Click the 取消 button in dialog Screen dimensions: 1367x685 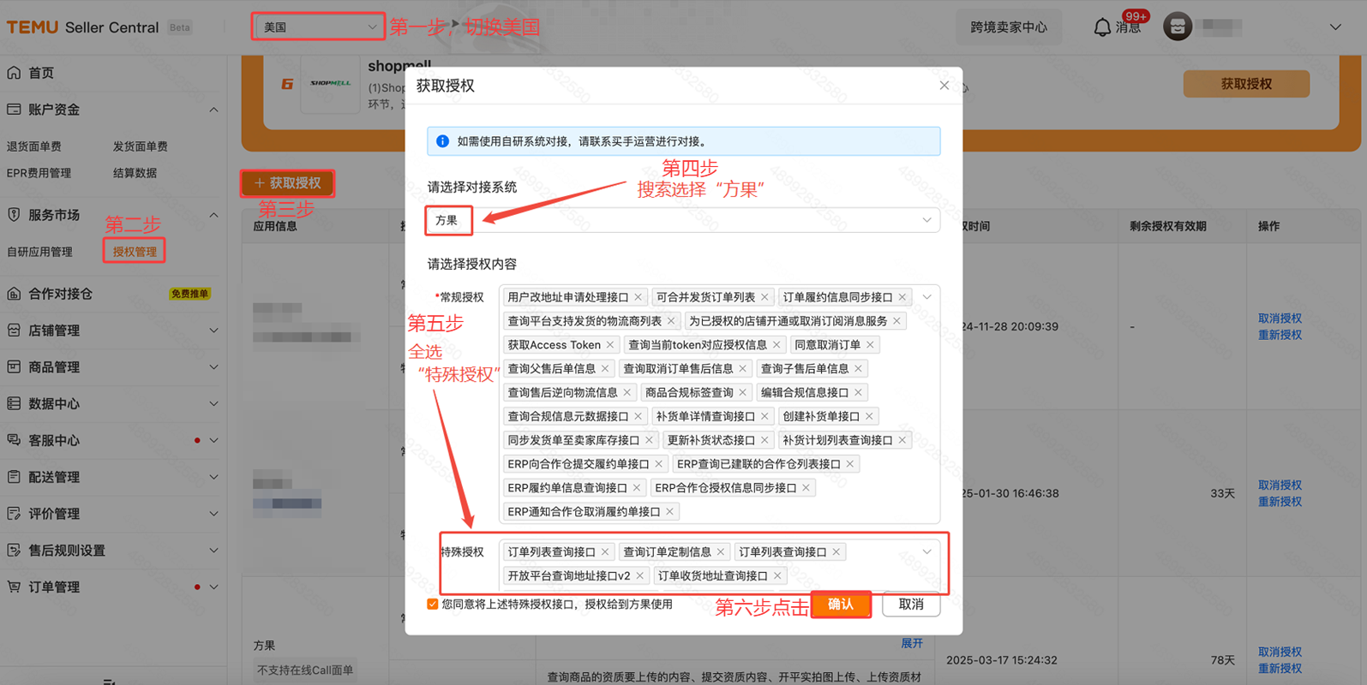click(x=910, y=605)
